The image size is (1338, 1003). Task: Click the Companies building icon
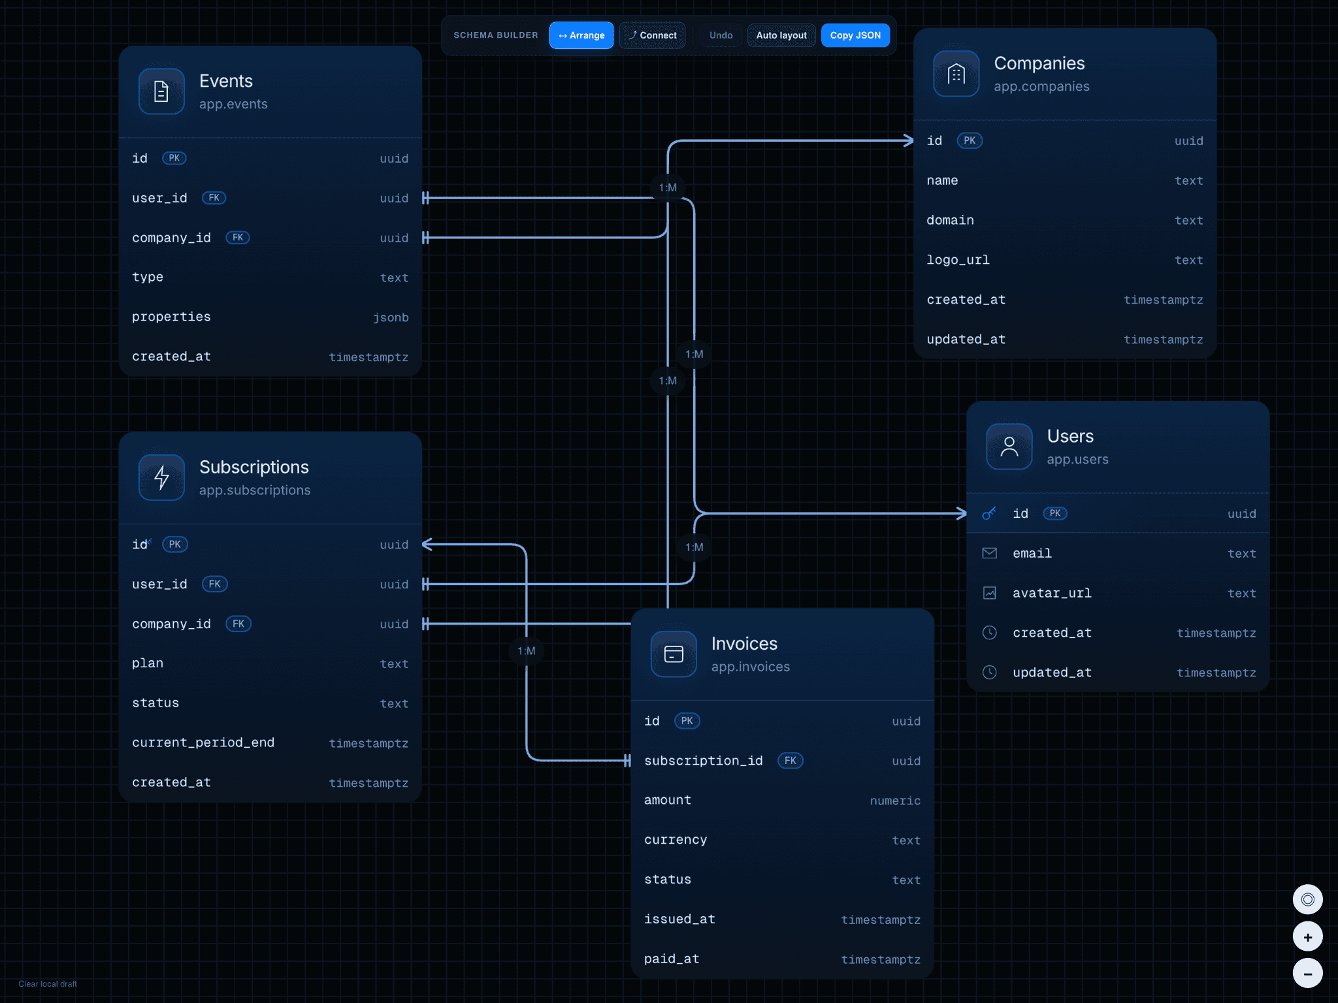click(956, 74)
